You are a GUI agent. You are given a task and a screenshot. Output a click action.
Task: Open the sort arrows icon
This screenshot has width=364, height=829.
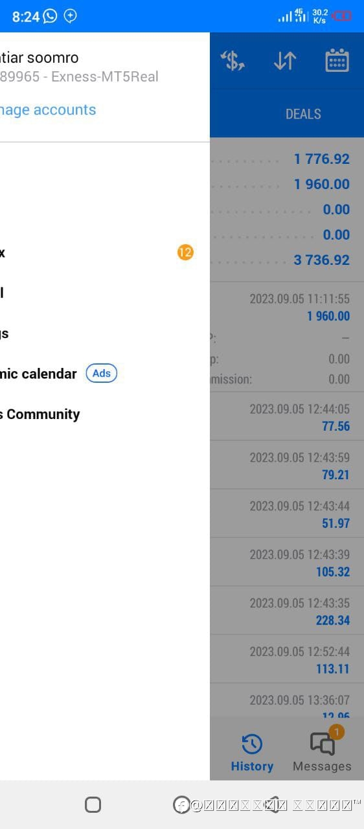tap(285, 61)
